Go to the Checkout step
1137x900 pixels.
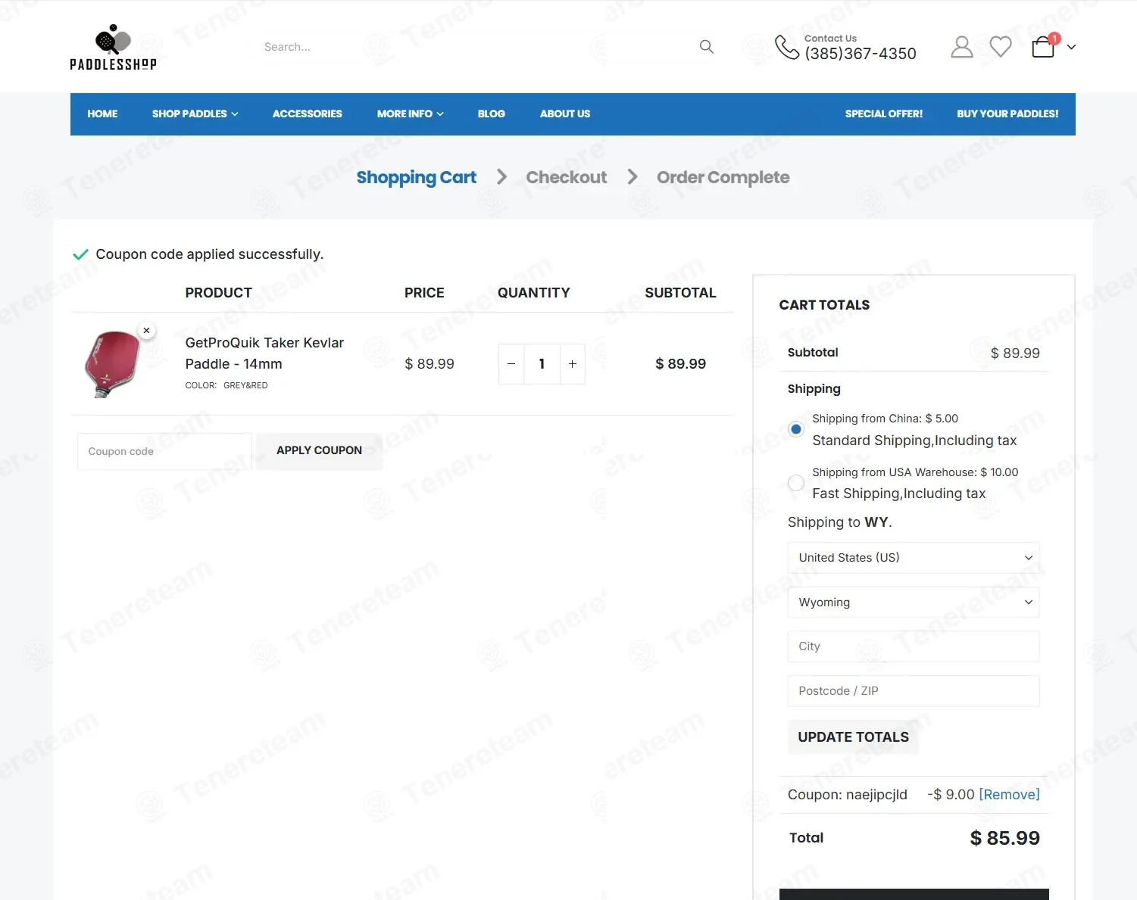pyautogui.click(x=567, y=178)
